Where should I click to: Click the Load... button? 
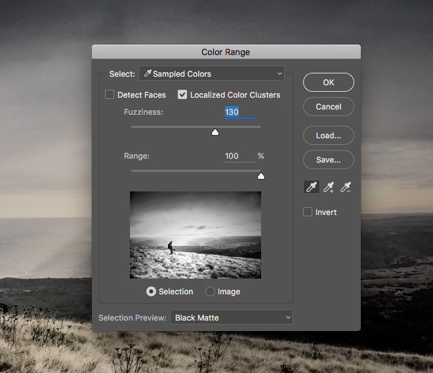[328, 136]
